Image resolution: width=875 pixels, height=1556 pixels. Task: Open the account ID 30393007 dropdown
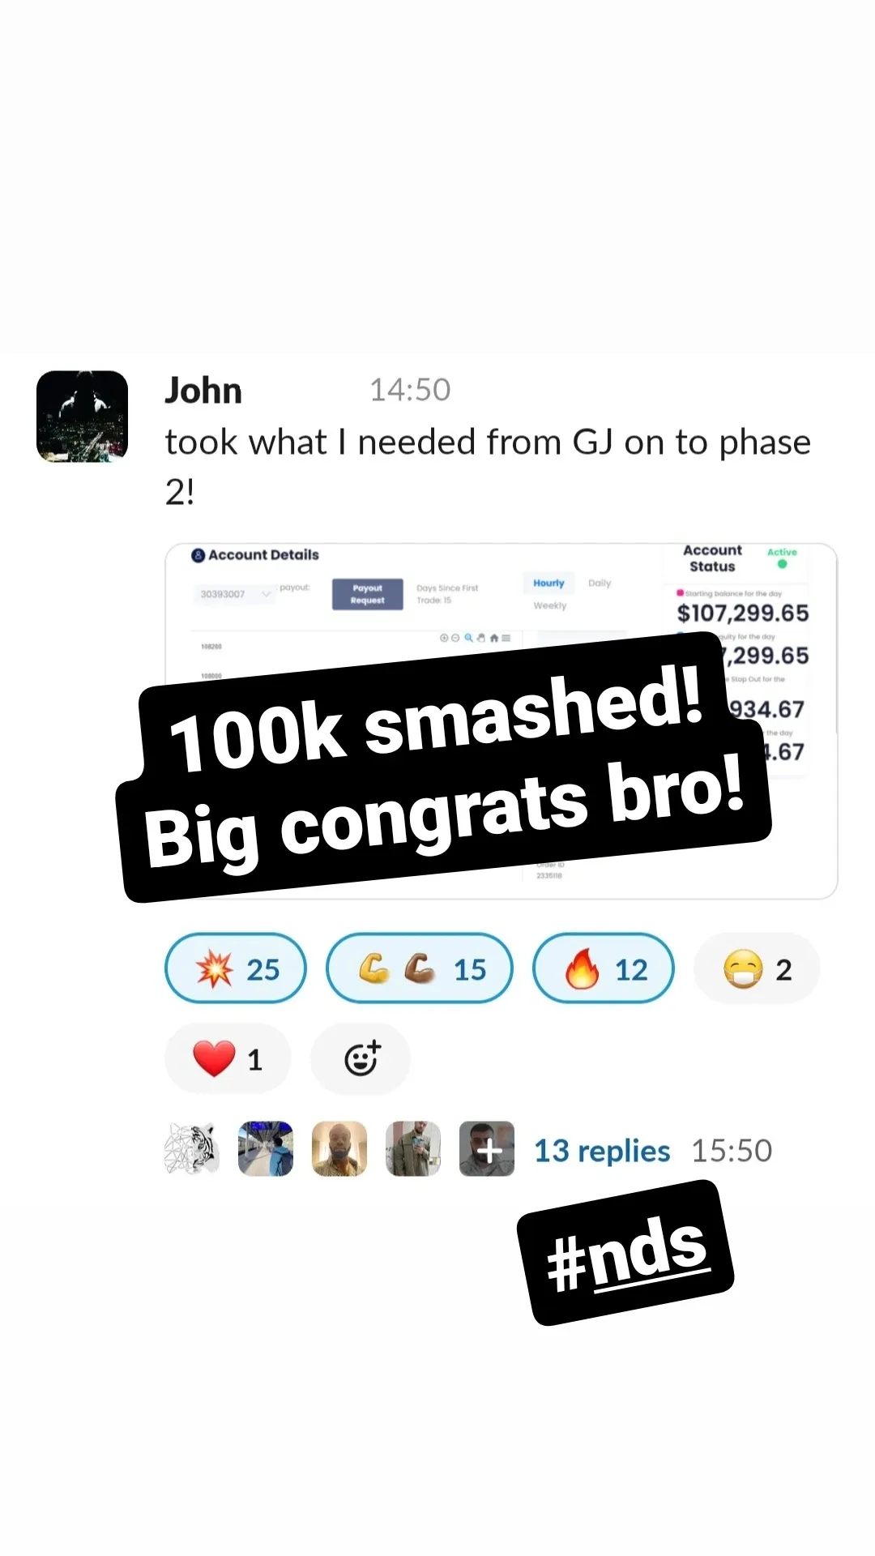coord(234,594)
